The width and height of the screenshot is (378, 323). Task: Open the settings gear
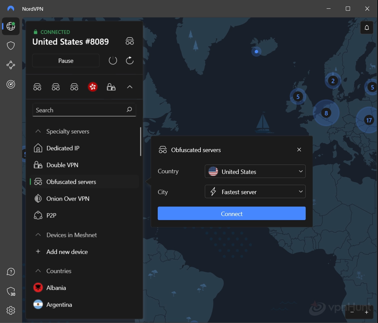click(11, 311)
